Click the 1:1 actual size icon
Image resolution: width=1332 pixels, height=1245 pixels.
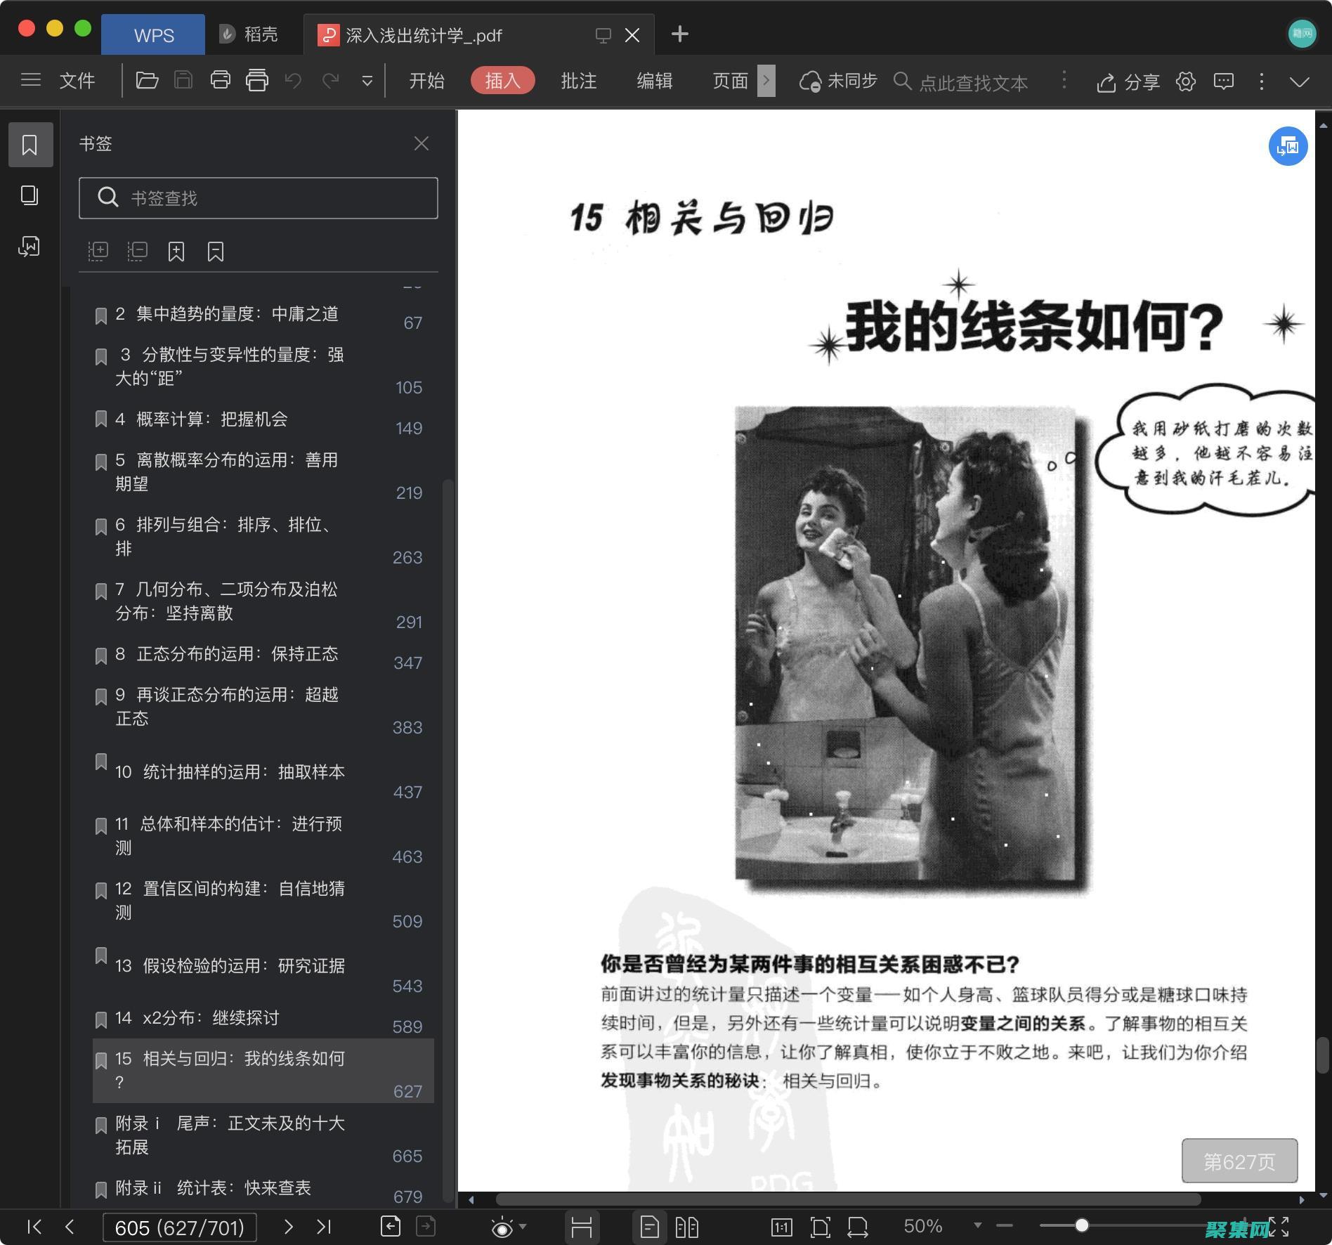(x=781, y=1226)
